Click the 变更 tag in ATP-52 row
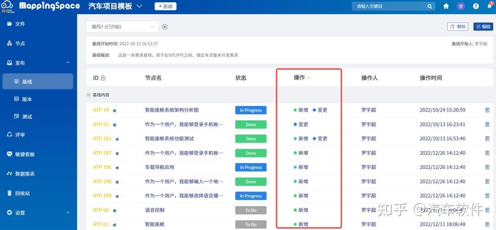496x230 pixels. (x=301, y=124)
